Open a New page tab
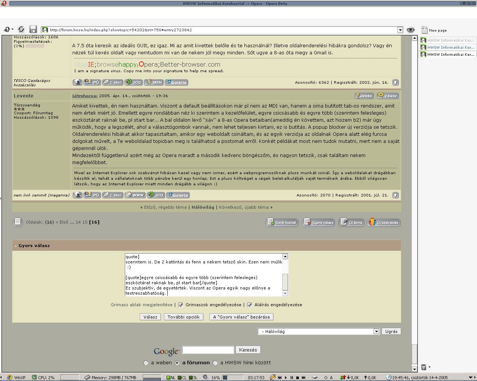477x381 pixels. (434, 30)
